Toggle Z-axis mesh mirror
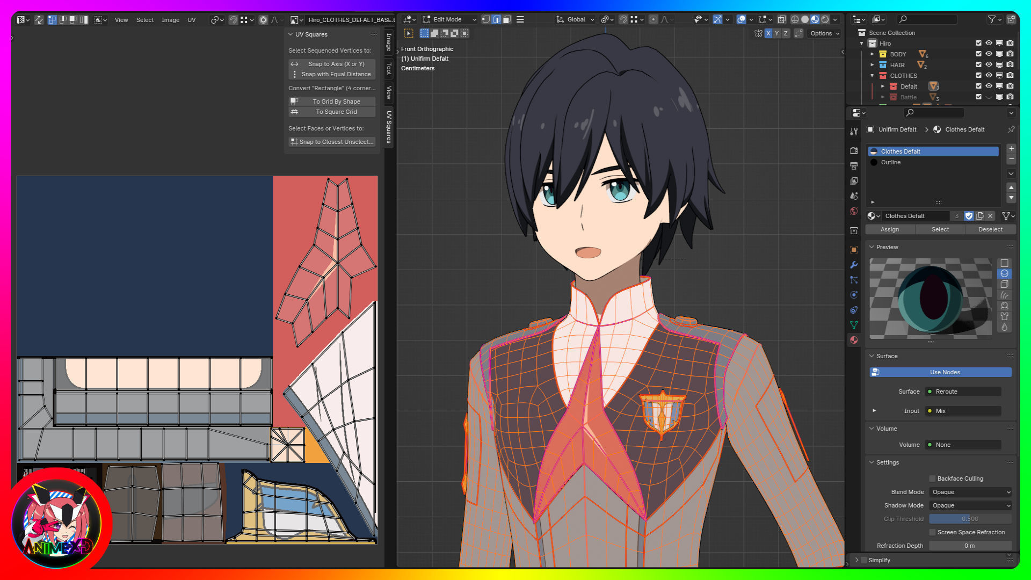Viewport: 1031px width, 580px height. (x=786, y=33)
